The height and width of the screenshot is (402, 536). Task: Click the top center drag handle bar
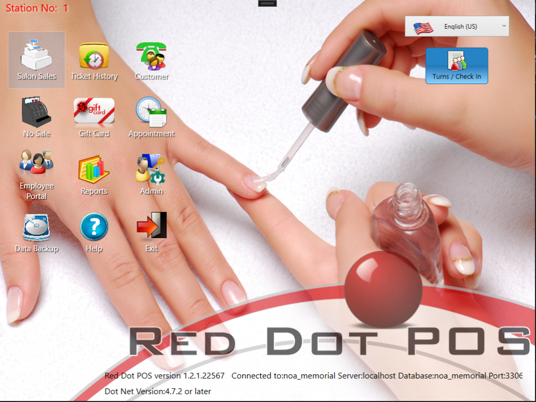(x=267, y=3)
